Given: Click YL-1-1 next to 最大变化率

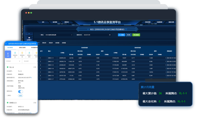Looking at the screenshot, I should (181, 101).
